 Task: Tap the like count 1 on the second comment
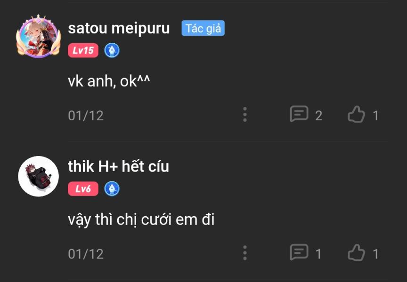click(375, 254)
